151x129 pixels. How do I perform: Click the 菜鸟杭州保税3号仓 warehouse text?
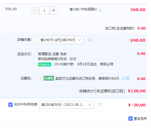(52, 59)
